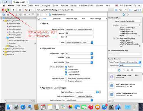
Task: Open the Resource Tags tab
Action: click(x=71, y=18)
